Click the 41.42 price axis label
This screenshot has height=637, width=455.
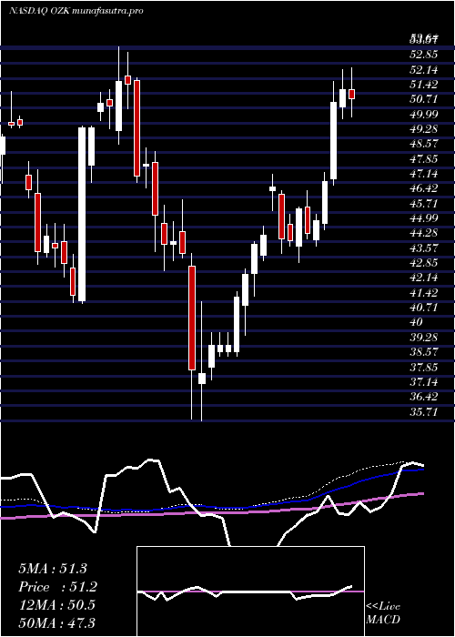(424, 293)
